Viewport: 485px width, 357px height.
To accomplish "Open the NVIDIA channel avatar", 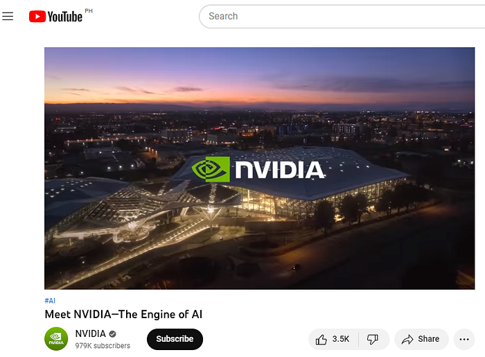I will tap(56, 339).
